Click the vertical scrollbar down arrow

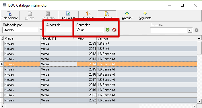point(199,101)
